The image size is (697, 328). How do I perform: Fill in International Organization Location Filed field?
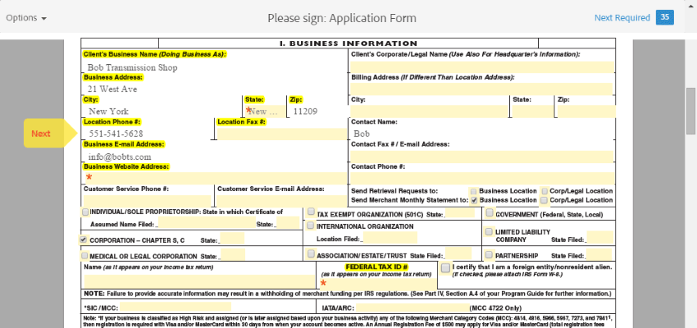coord(390,237)
